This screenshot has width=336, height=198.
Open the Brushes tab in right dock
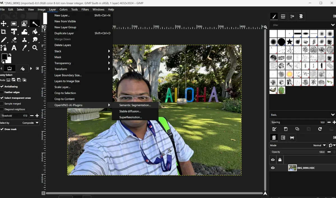274,16
